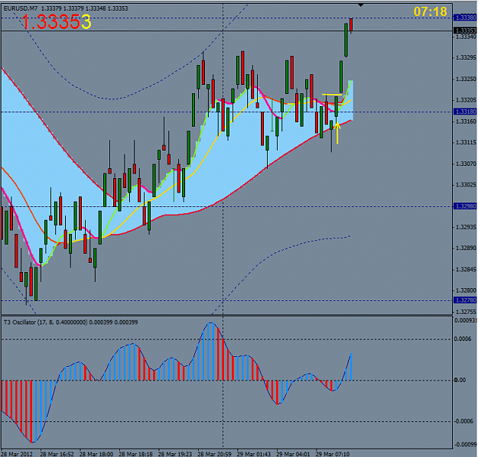Click oscillator axis value 0.000931
Viewport: 478px width, 457px height.
coord(466,320)
